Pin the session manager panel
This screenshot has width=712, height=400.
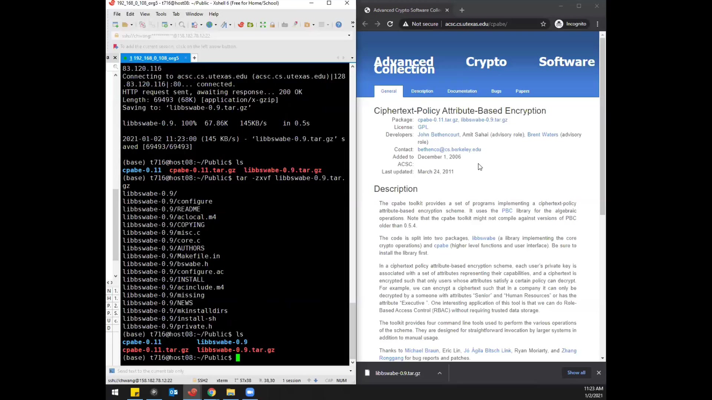(x=108, y=58)
